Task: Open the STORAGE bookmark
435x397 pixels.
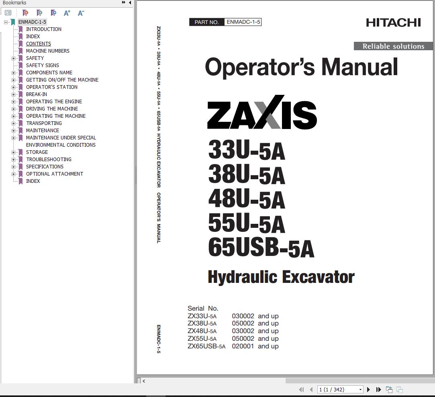Action: point(37,152)
